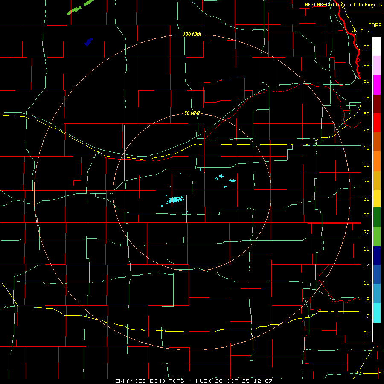This screenshot has width=384, height=384.
Task: Click the "2" legend value
Action: point(368,316)
